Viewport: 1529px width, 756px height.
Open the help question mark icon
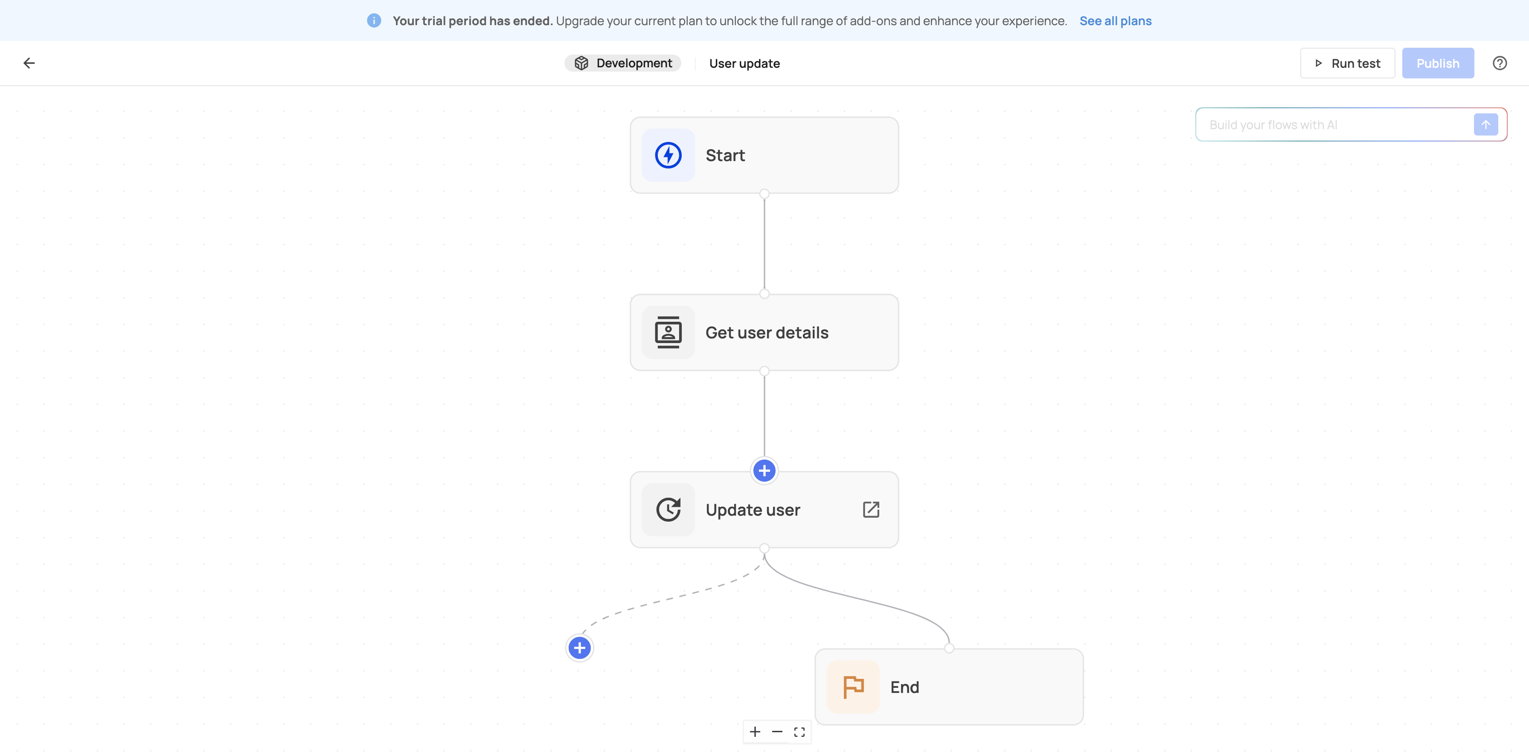point(1499,63)
